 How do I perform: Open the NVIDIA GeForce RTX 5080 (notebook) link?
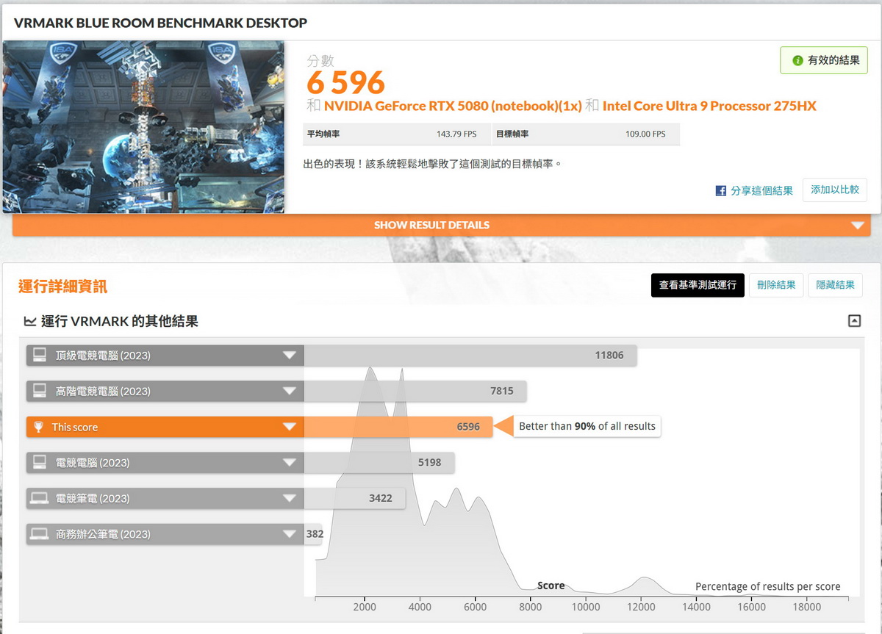453,106
